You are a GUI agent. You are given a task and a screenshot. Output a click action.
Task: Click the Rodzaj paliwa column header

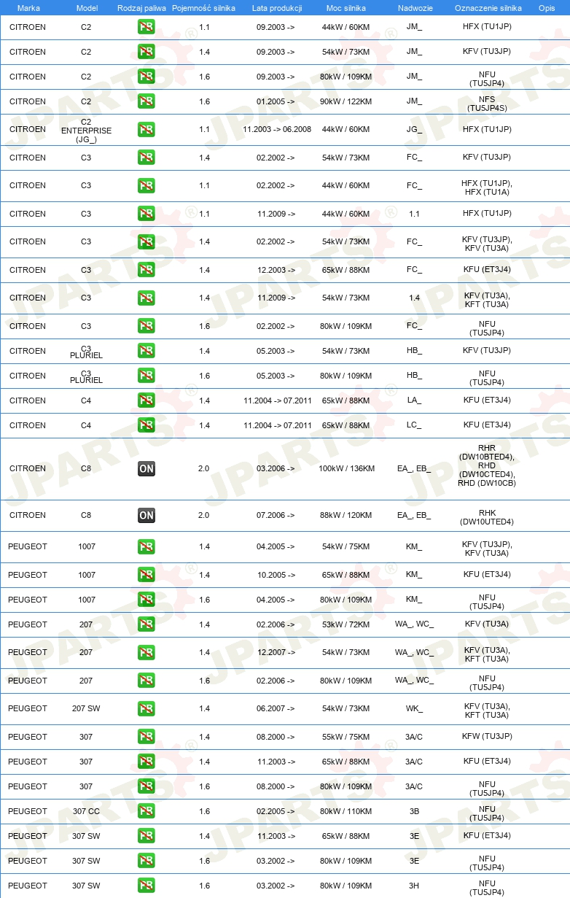pos(141,7)
